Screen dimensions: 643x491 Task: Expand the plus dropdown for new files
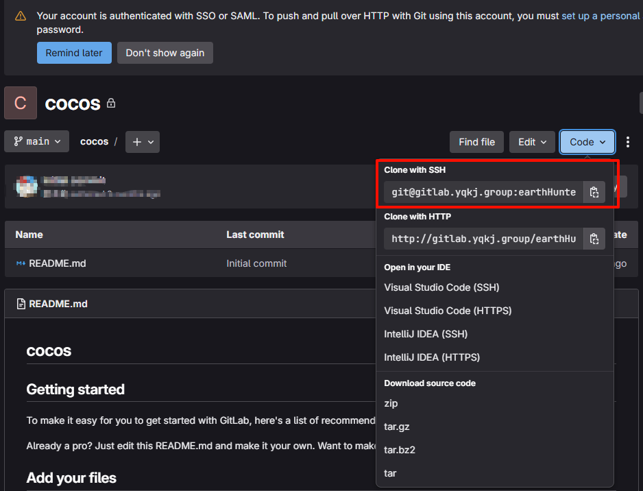(x=142, y=141)
